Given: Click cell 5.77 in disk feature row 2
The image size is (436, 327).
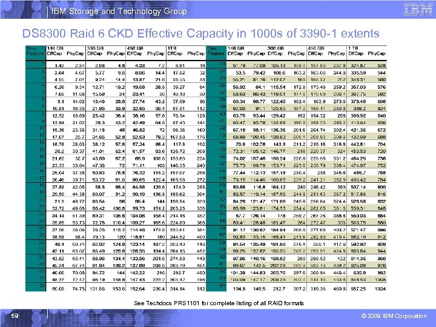Looking at the screenshot, I should (x=99, y=73).
